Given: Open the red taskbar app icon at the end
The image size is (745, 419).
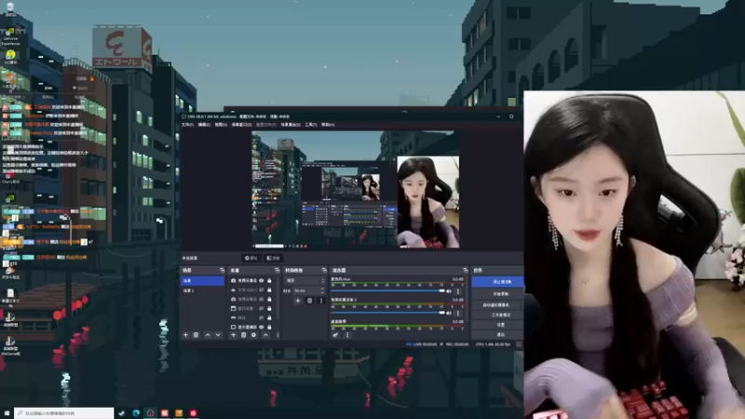Looking at the screenshot, I should (x=193, y=413).
